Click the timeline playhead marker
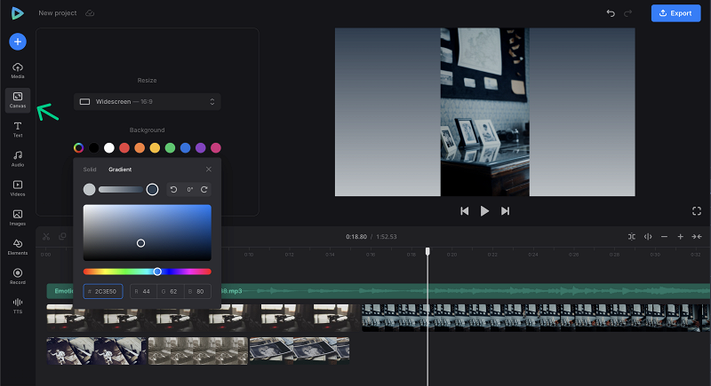This screenshot has width=711, height=386. click(427, 251)
